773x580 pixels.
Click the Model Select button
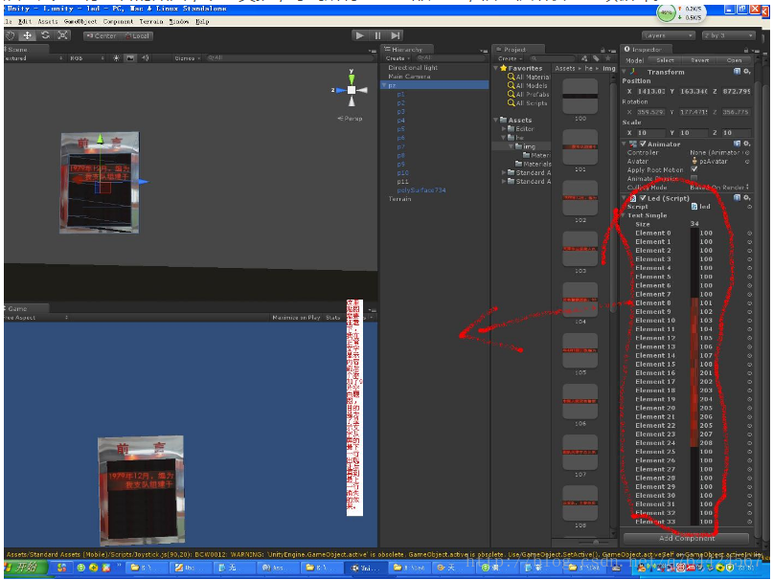[665, 60]
